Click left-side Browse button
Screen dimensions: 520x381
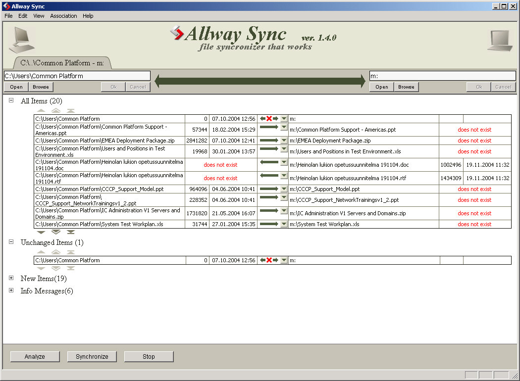click(x=41, y=87)
